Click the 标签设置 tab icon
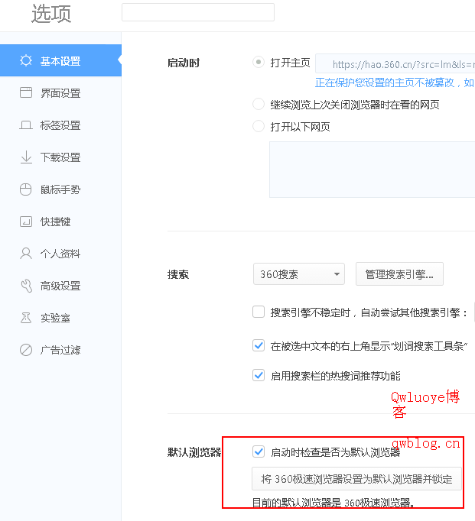The height and width of the screenshot is (521, 475). click(x=26, y=125)
